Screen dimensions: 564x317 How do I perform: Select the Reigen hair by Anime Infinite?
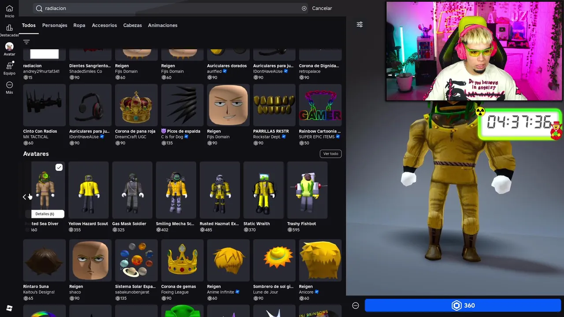[228, 260]
